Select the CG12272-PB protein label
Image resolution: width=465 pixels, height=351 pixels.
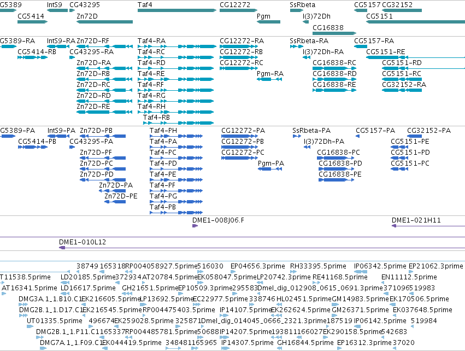243,142
